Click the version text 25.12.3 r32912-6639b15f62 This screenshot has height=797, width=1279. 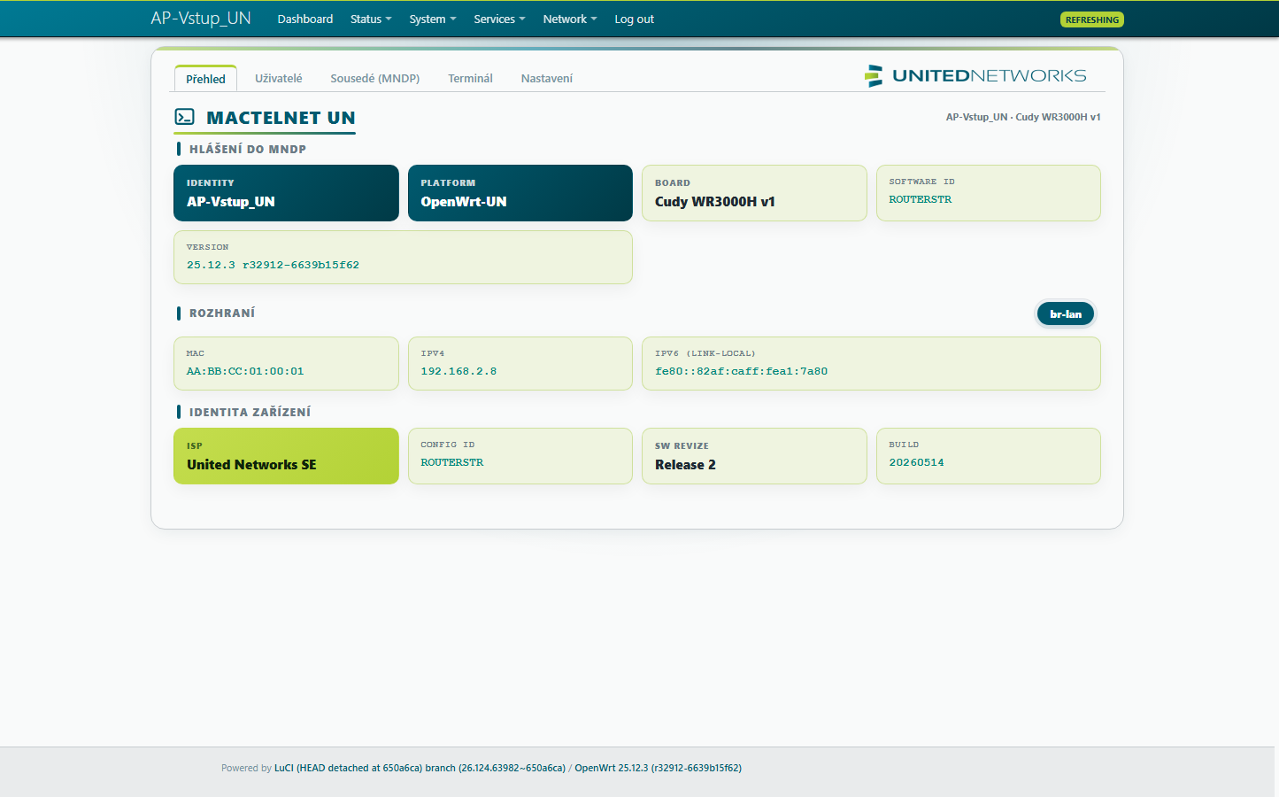click(x=273, y=265)
